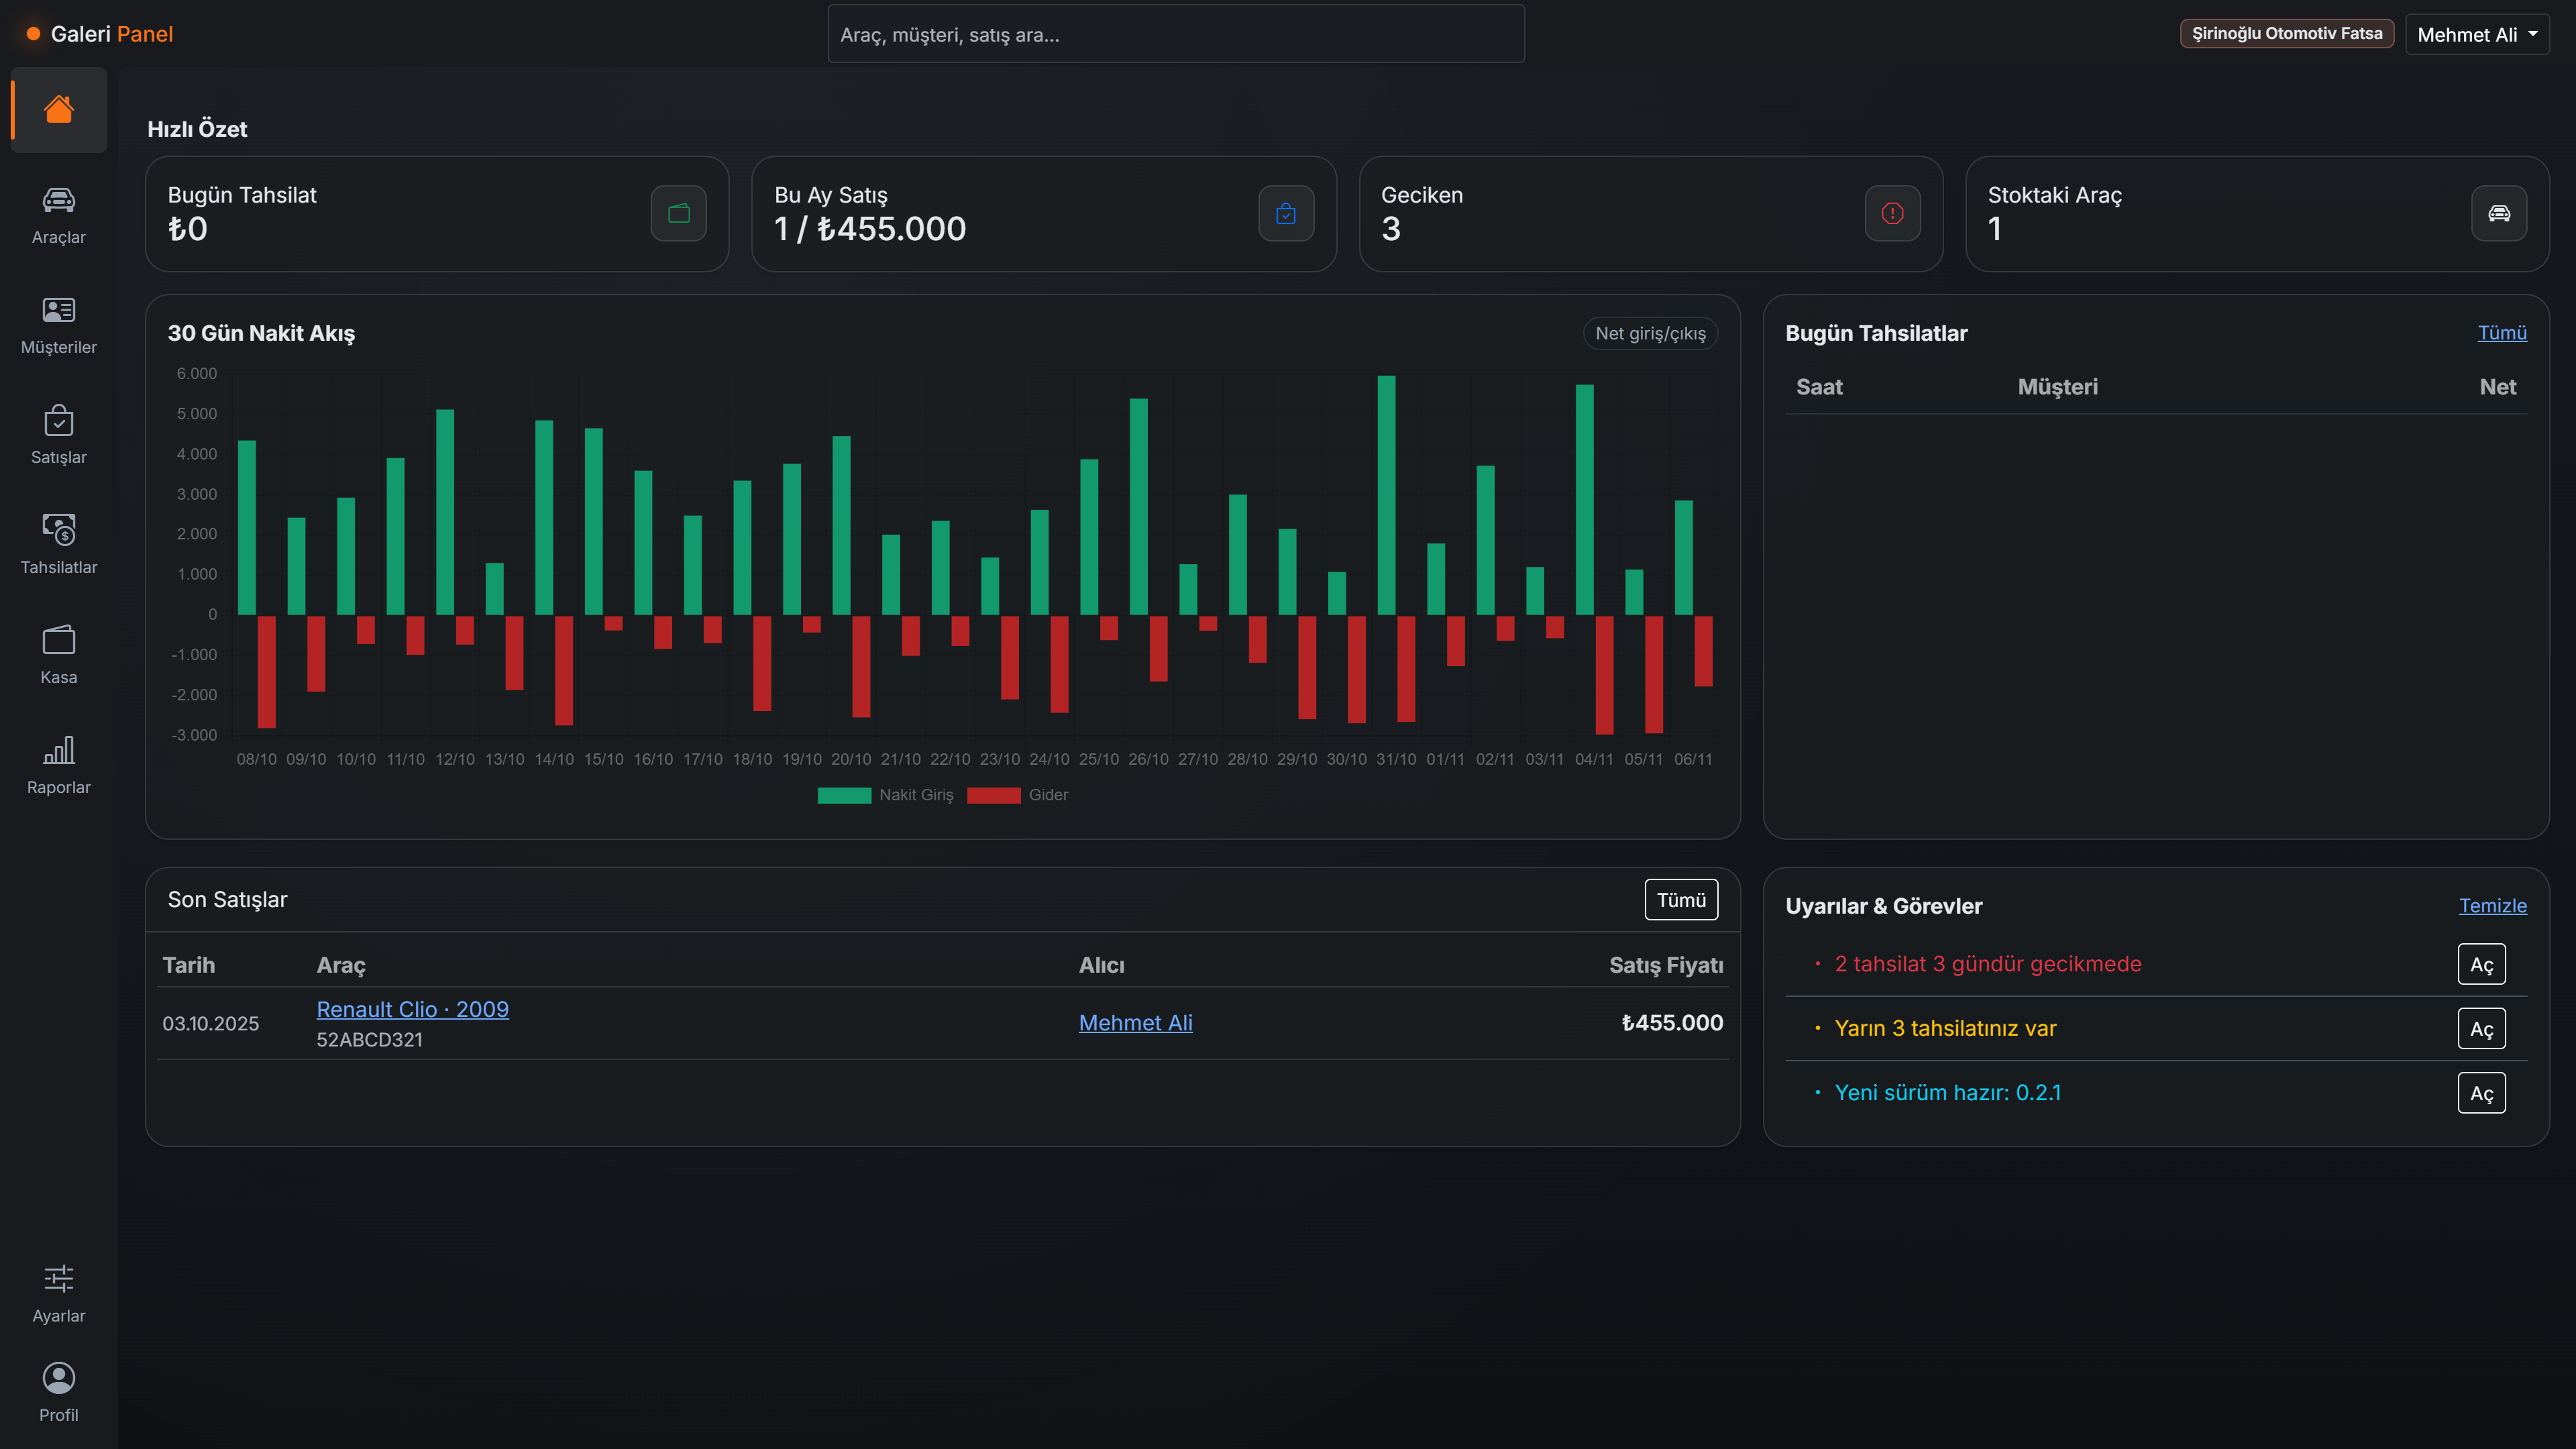Open Profil user icon
Image resolution: width=2576 pixels, height=1449 pixels.
point(58,1379)
